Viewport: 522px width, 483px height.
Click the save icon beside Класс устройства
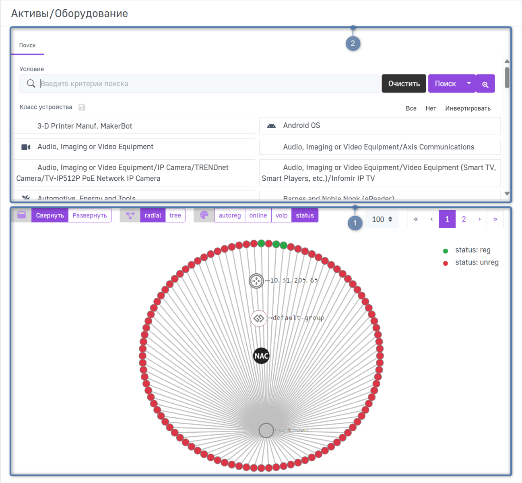pyautogui.click(x=82, y=107)
